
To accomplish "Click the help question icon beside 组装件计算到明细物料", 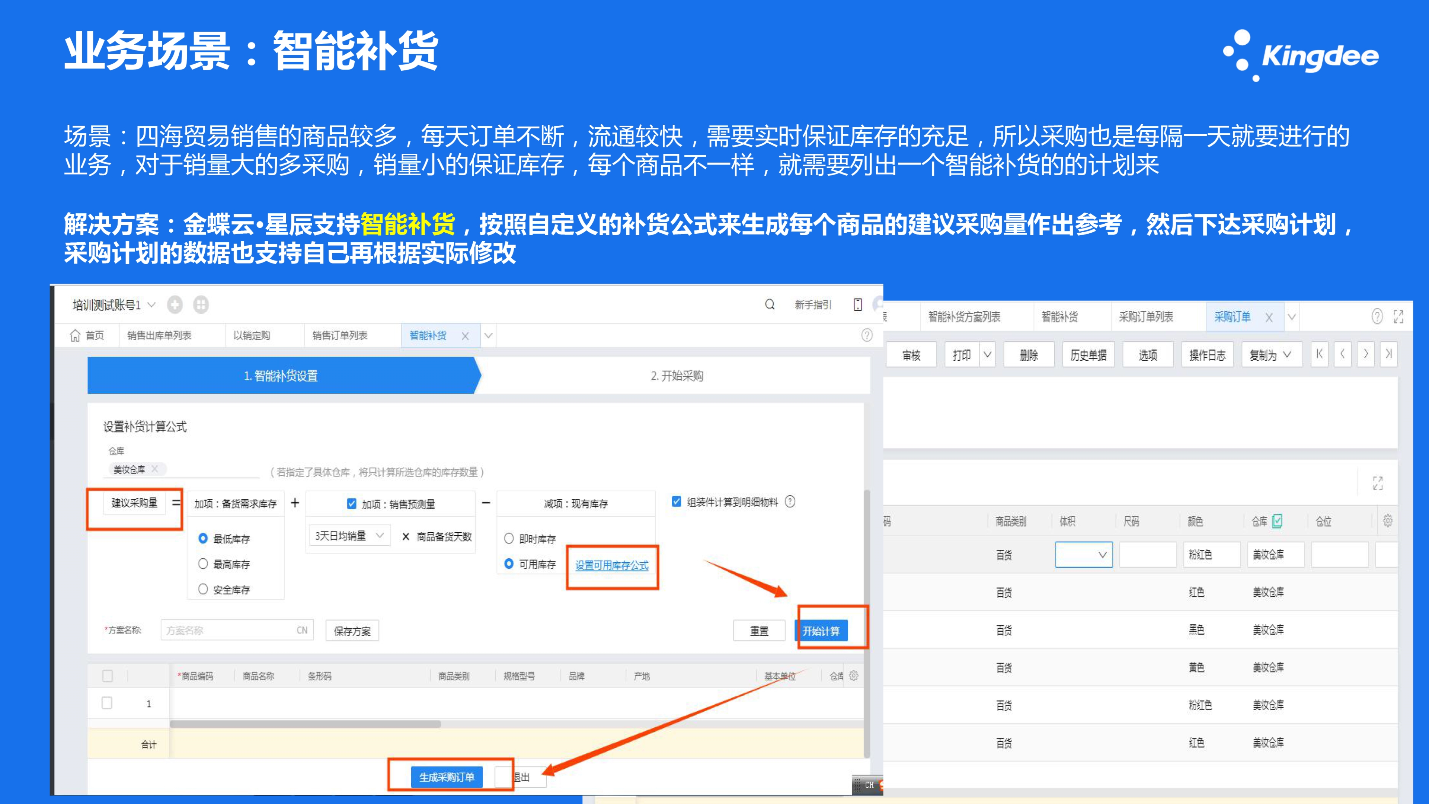I will [x=790, y=502].
